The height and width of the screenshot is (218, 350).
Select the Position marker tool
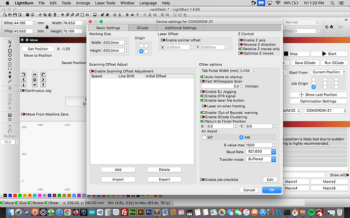[x=10, y=77]
